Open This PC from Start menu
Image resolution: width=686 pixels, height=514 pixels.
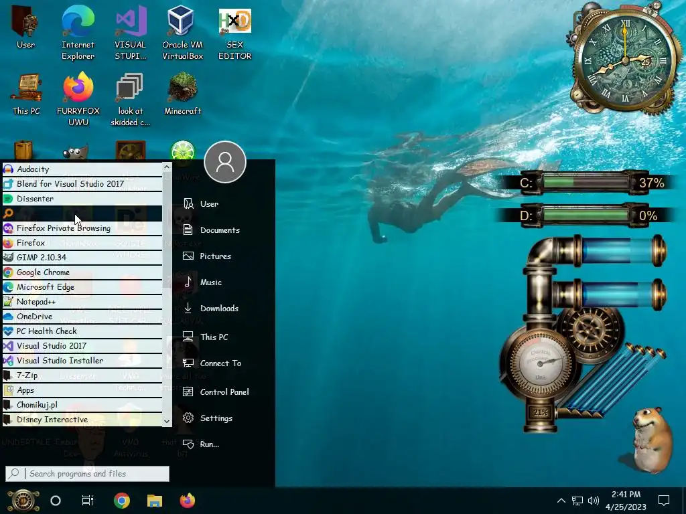[x=206, y=337]
